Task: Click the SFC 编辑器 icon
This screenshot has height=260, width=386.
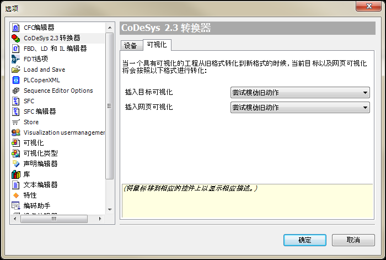Action: [x=16, y=112]
